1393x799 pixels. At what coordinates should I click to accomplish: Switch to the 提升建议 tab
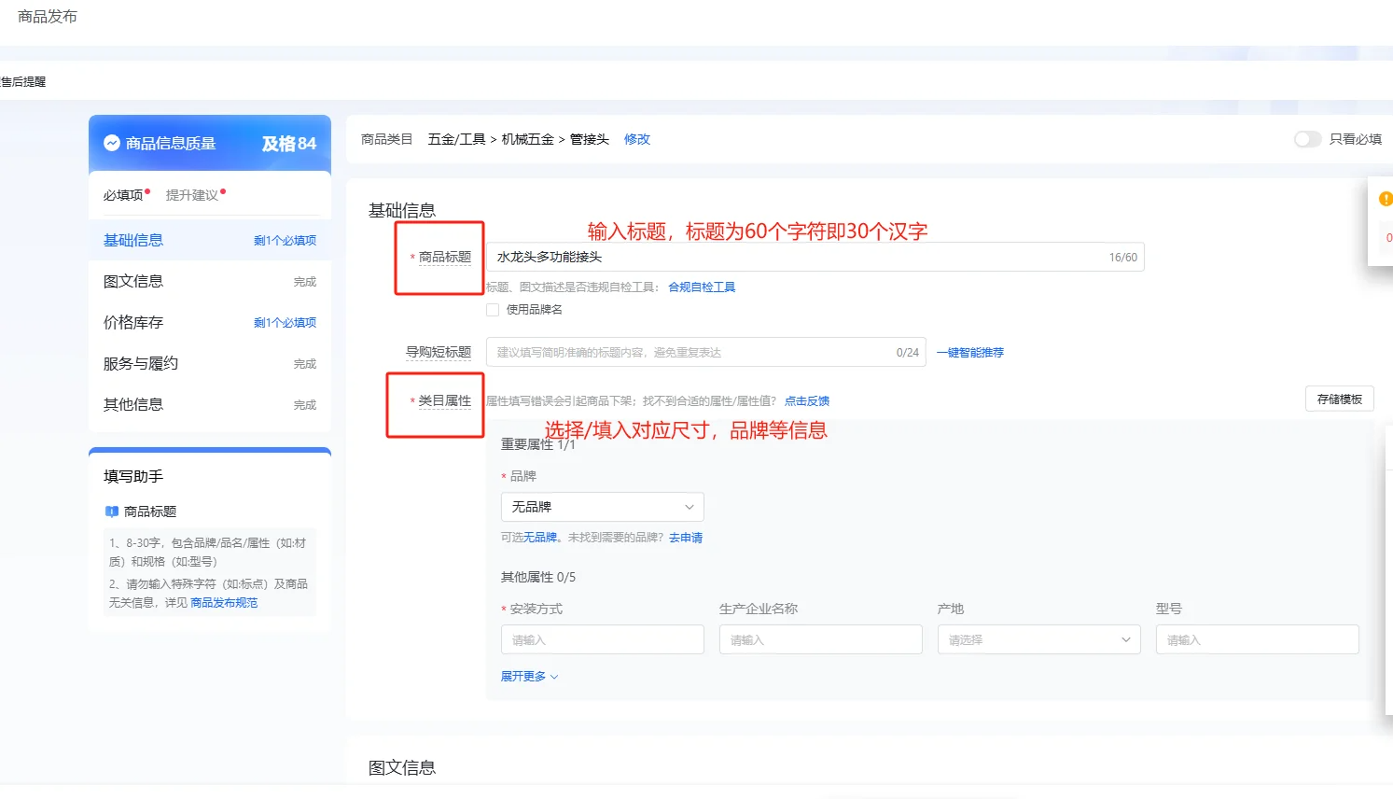[192, 195]
